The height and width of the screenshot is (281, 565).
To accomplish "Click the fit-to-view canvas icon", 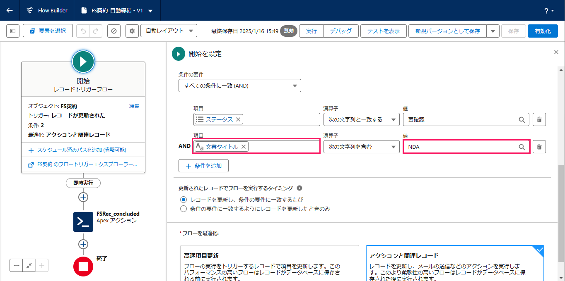I will click(29, 265).
